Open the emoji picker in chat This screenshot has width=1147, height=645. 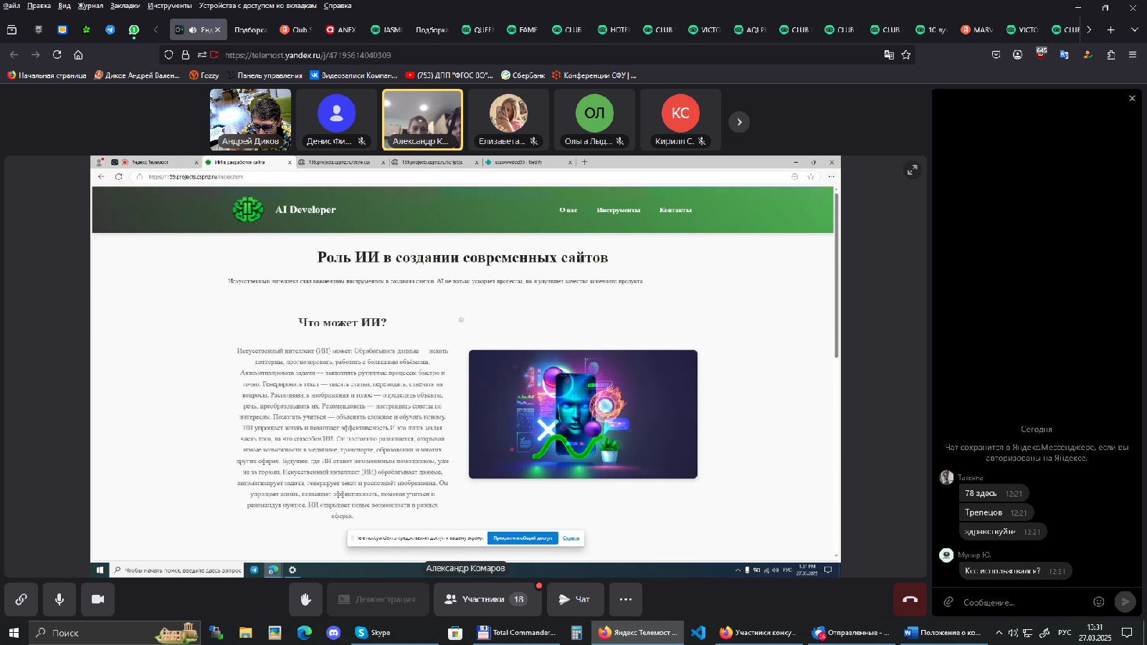(x=1099, y=601)
